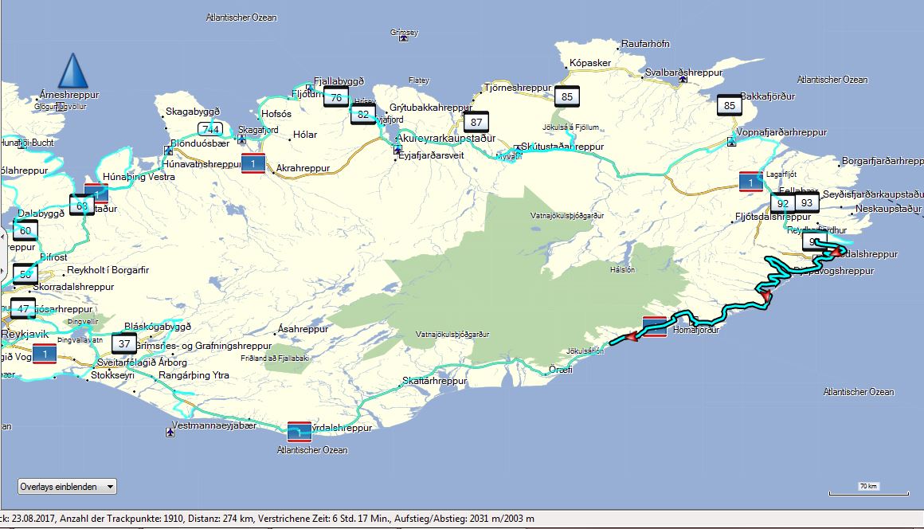924x529 pixels.
Task: Select the route 85 shield near Bakkafjörður
Action: click(729, 105)
